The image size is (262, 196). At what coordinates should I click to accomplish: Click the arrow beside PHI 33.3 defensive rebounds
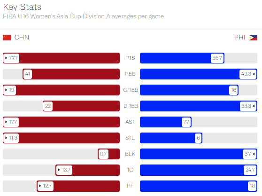point(254,106)
